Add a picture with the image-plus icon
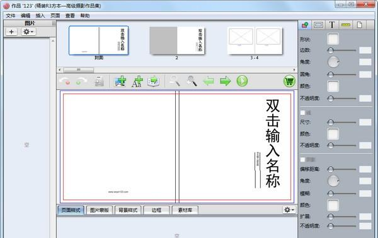Viewport: 378px width, 238px height. [120, 81]
